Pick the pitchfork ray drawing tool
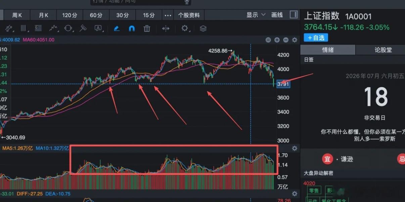The height and width of the screenshot is (202, 405). [83, 28]
